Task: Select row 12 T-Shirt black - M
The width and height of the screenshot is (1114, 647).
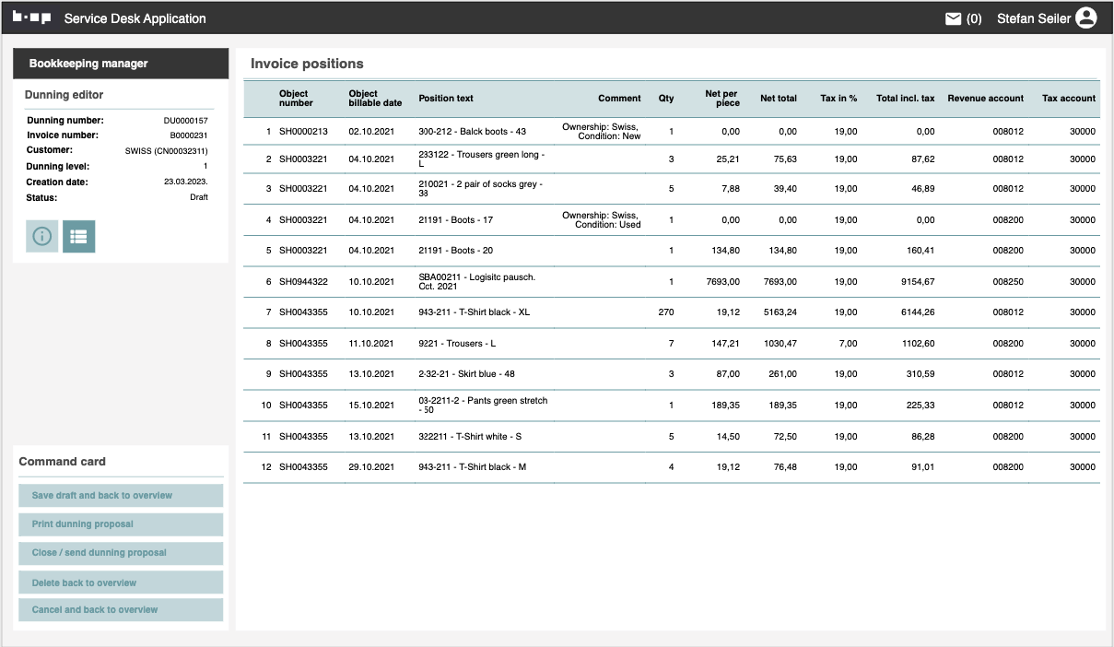Action: click(x=472, y=467)
